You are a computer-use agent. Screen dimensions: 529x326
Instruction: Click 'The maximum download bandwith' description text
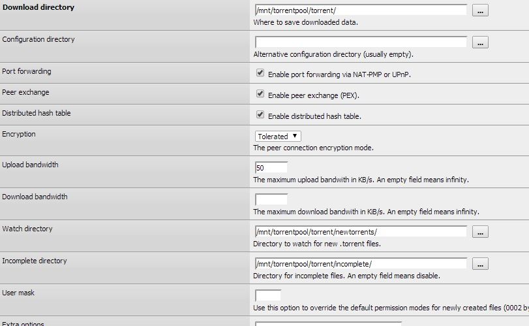(366, 212)
